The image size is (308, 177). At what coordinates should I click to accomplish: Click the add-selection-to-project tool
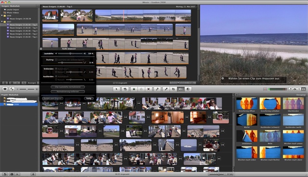125,89
